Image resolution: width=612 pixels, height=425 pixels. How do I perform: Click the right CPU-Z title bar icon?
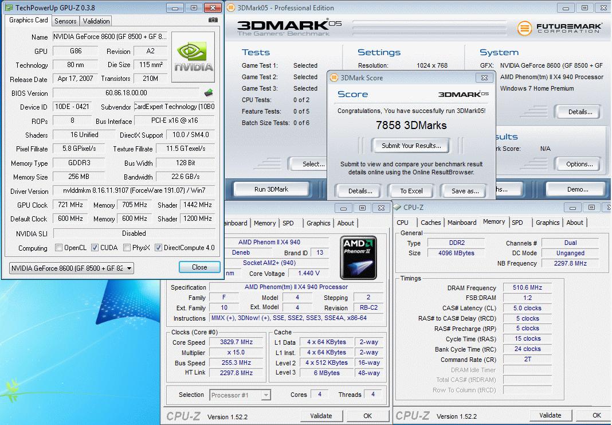397,207
